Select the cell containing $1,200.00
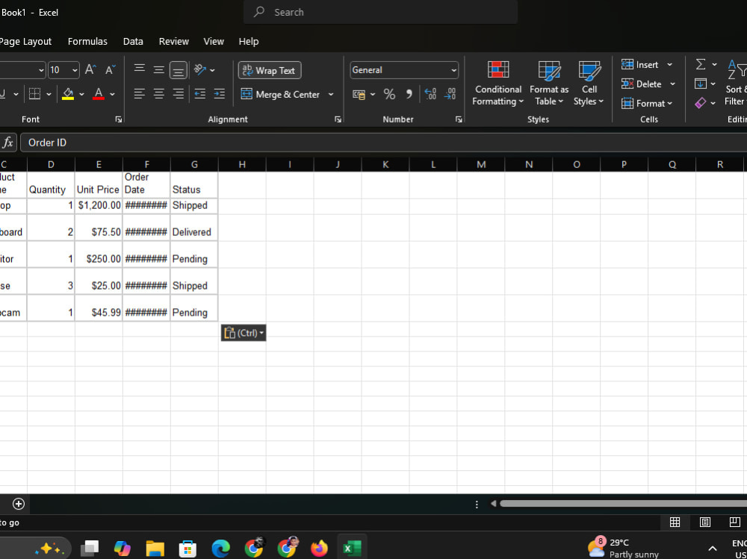Viewport: 747px width, 559px height. (x=99, y=205)
